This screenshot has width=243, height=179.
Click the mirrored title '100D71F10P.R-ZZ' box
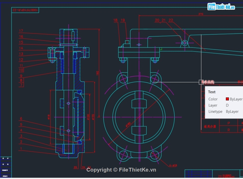(x=25, y=10)
